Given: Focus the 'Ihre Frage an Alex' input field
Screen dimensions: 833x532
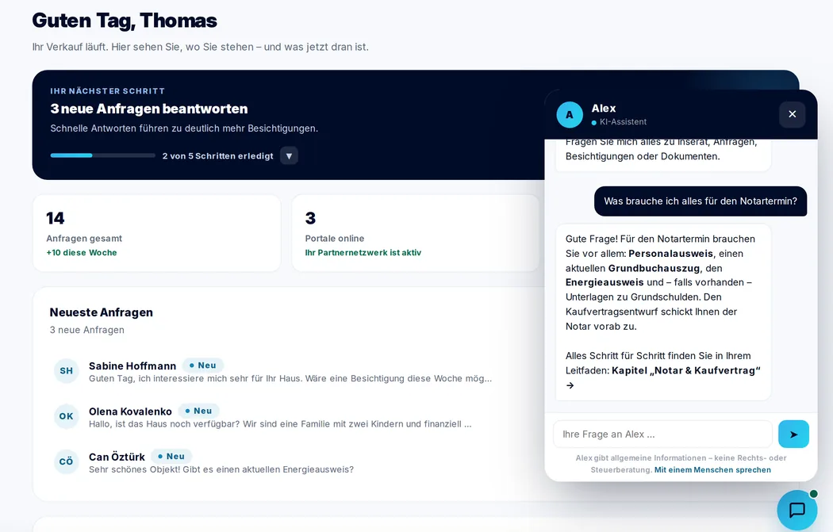Looking at the screenshot, I should click(662, 434).
